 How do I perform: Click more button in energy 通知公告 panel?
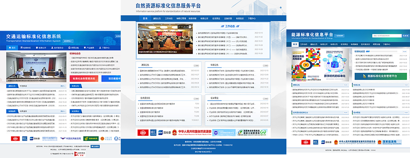click(x=346, y=85)
